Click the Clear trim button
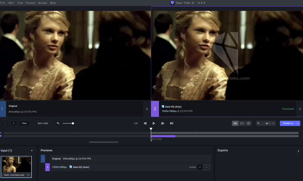 (24, 123)
